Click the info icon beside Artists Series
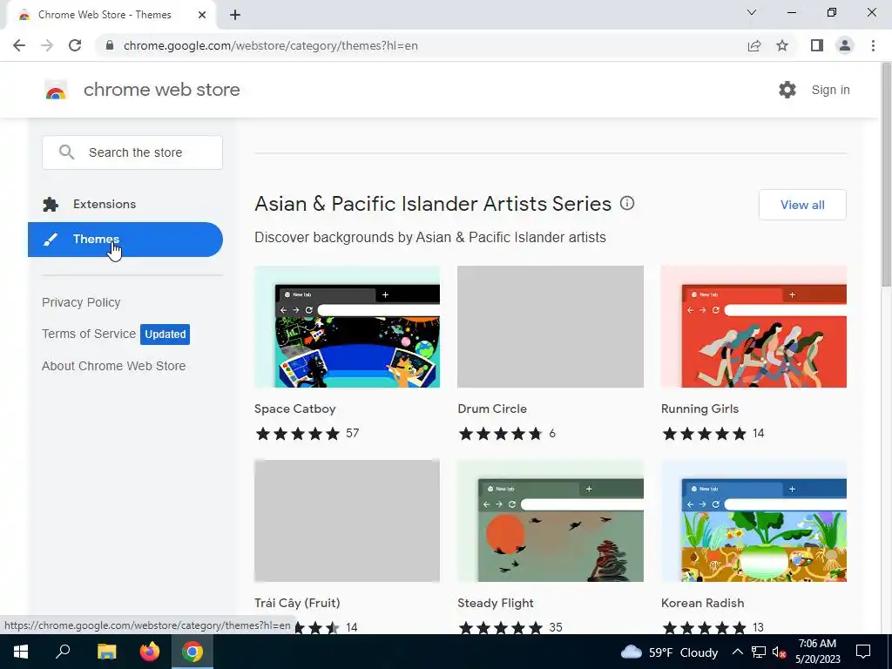 [627, 203]
